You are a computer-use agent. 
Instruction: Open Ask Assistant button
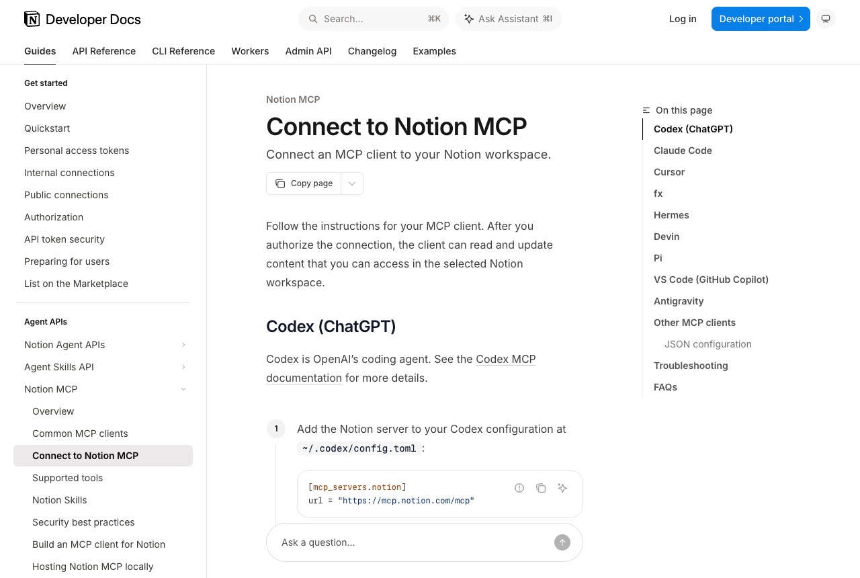pyautogui.click(x=509, y=19)
